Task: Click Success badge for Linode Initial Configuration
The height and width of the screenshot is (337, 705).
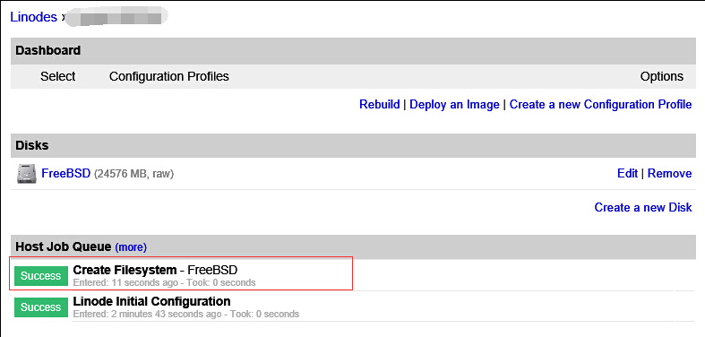Action: [40, 307]
